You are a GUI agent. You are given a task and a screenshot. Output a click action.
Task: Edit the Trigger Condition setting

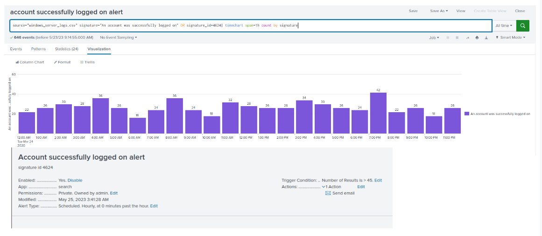(378, 180)
